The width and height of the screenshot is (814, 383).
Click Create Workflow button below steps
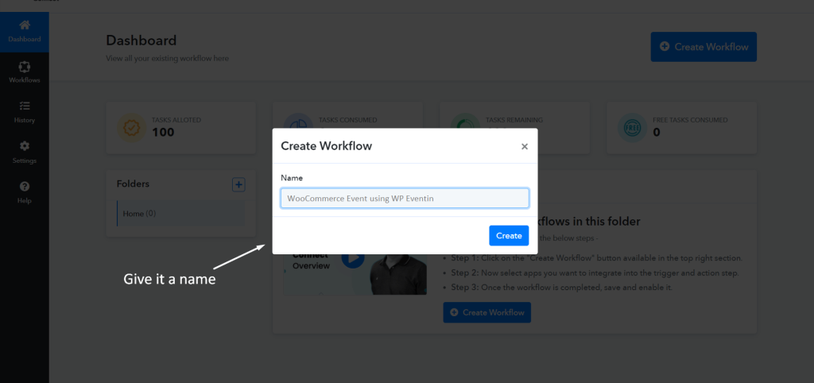click(x=487, y=312)
